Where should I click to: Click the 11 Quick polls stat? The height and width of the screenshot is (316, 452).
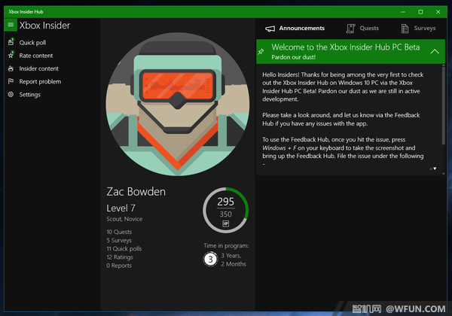click(x=124, y=248)
